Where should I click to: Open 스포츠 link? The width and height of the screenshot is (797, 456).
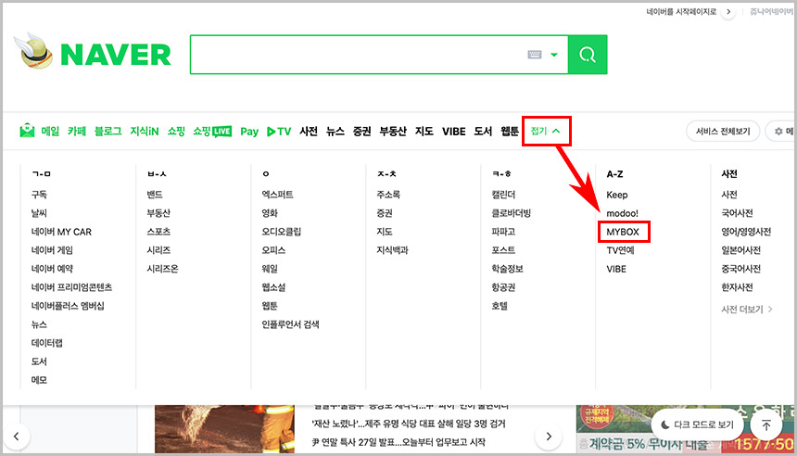(158, 232)
